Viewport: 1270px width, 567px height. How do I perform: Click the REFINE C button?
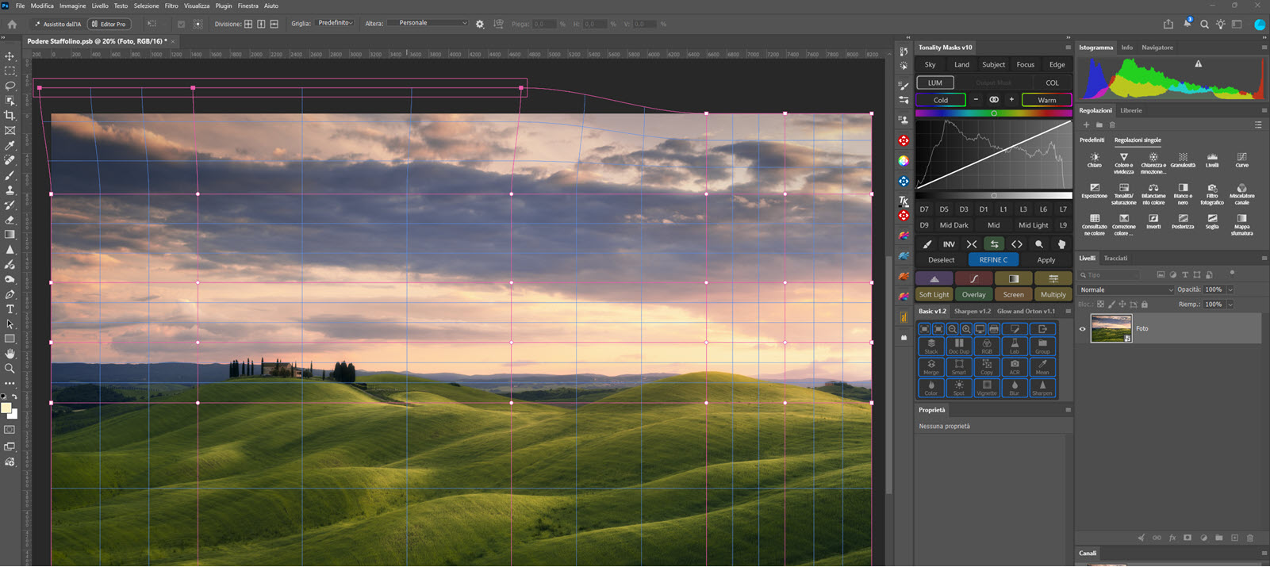993,260
